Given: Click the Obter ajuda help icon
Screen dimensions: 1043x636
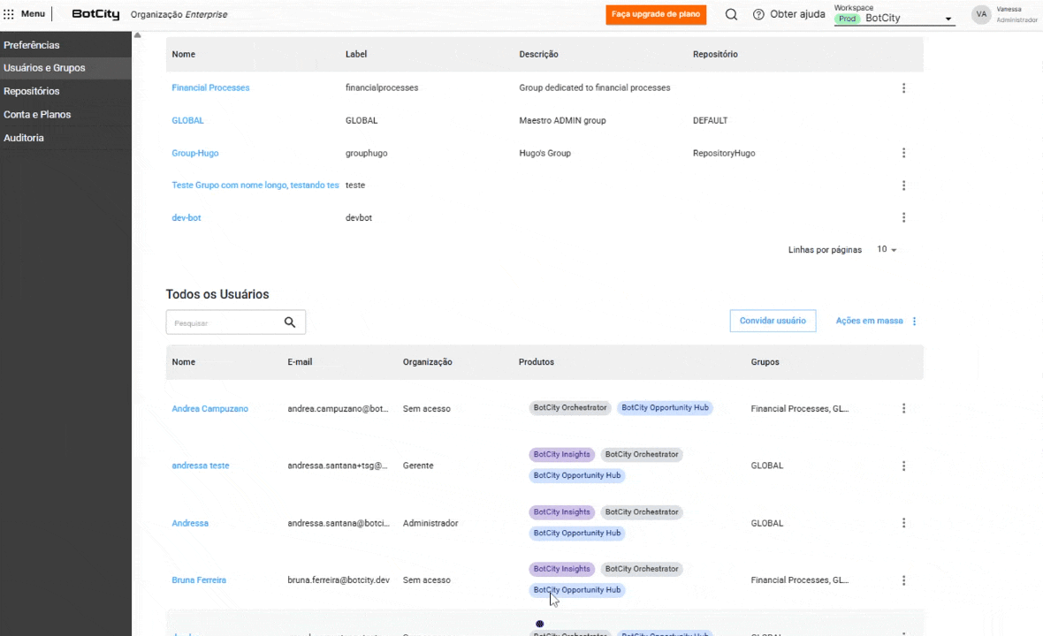Looking at the screenshot, I should 758,14.
